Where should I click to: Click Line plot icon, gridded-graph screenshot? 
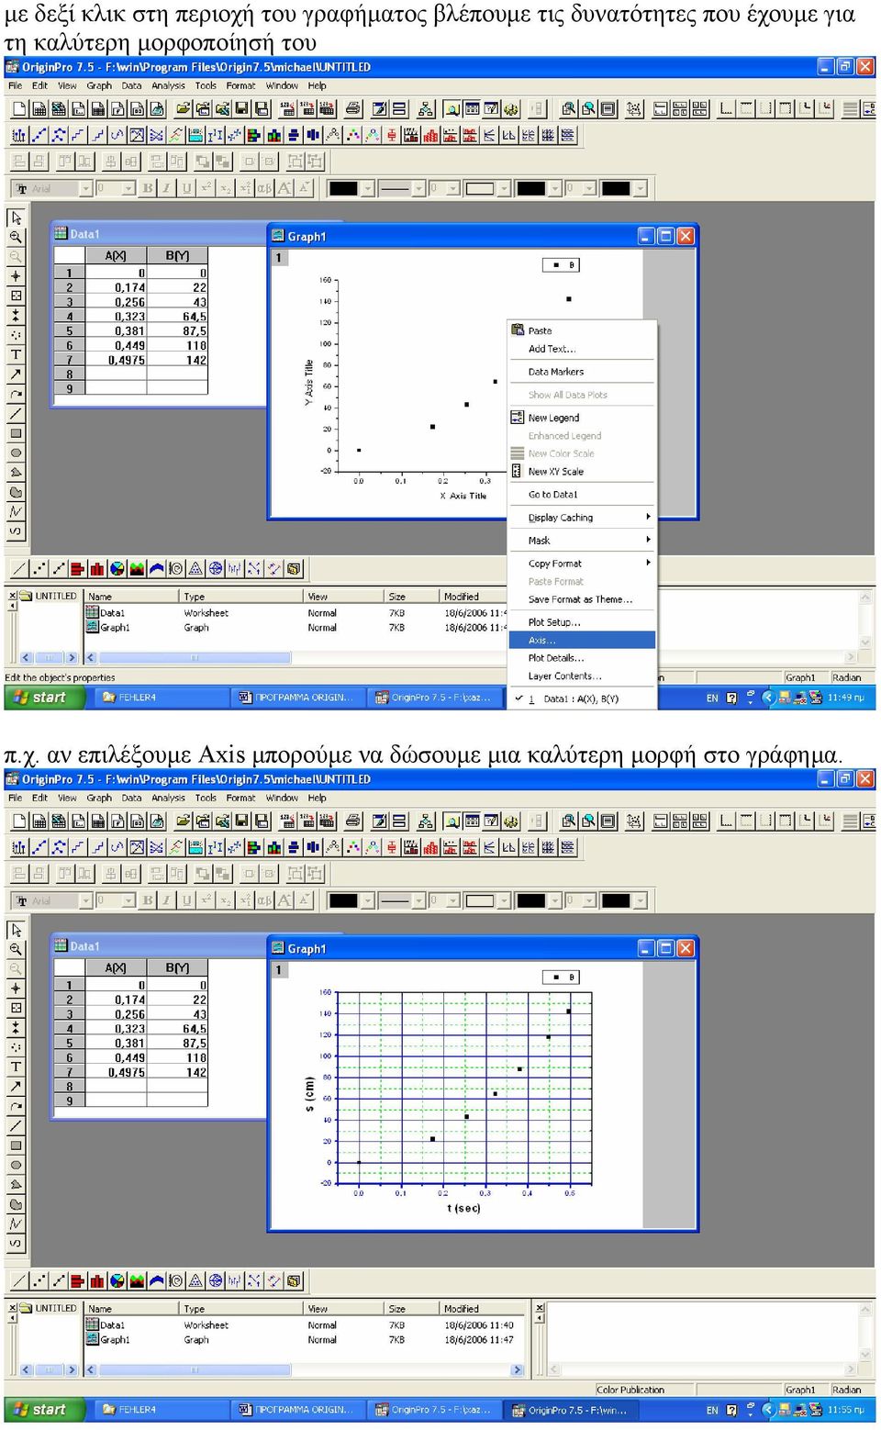(x=18, y=1281)
